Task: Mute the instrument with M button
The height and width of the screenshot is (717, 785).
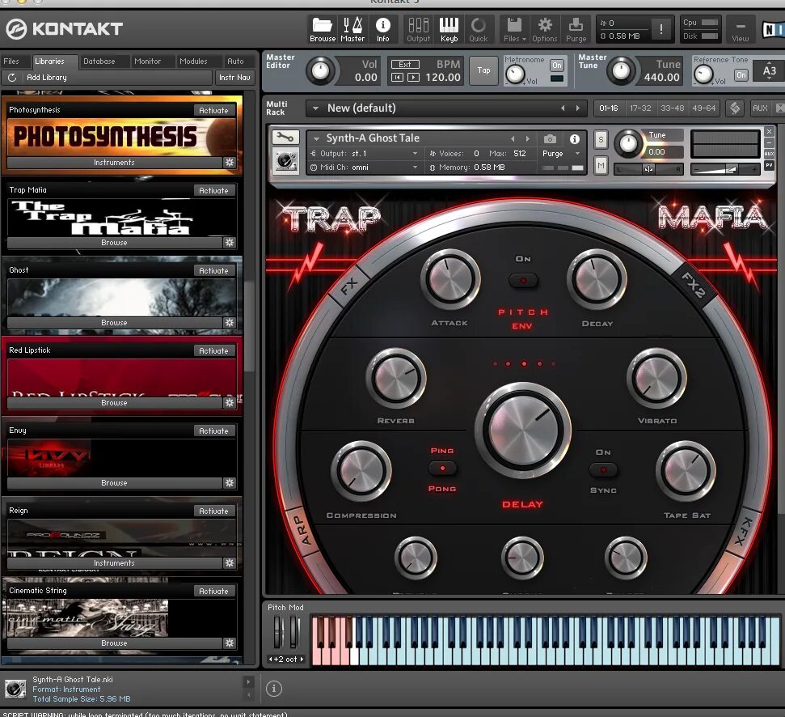Action: point(601,165)
